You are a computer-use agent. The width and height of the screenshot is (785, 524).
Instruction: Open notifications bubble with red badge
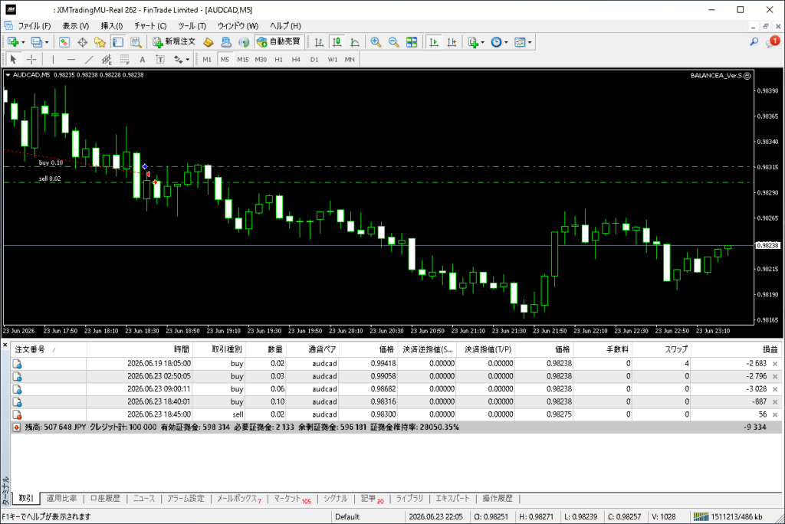[x=772, y=42]
